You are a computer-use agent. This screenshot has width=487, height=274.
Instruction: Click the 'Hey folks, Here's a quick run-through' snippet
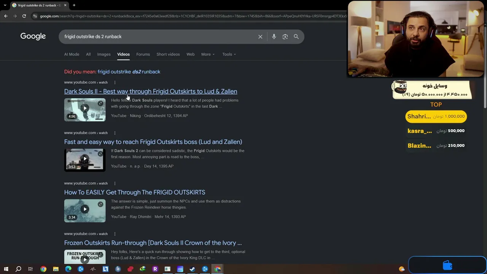point(178,255)
